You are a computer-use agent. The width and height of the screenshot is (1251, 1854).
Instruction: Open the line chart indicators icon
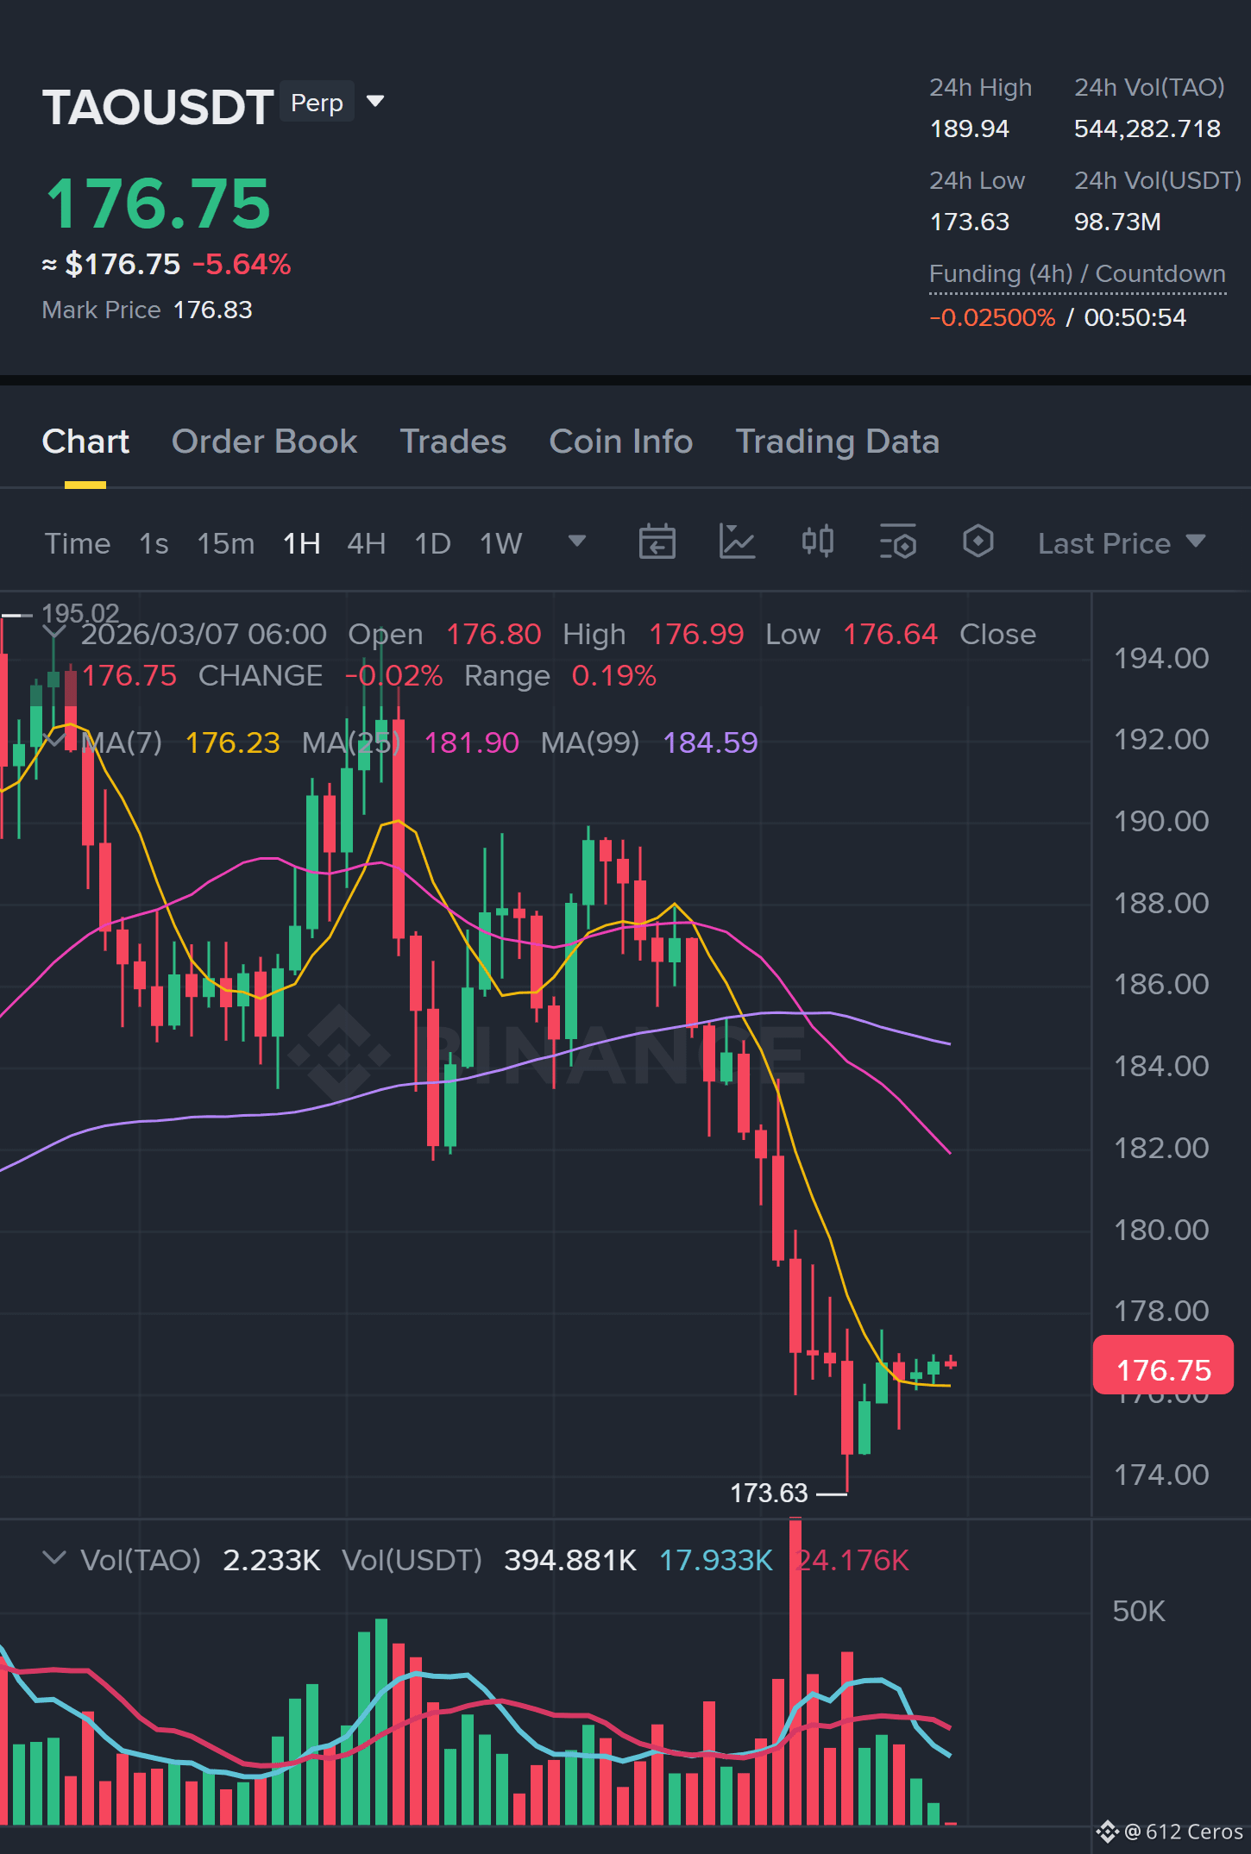tap(737, 542)
